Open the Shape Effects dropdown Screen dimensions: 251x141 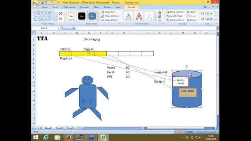[x=110, y=20]
